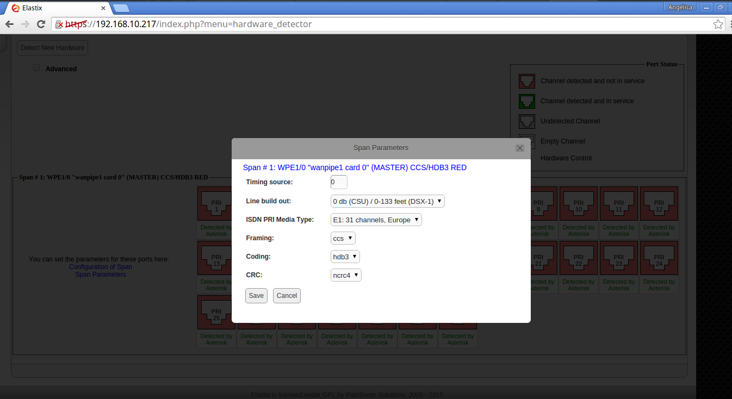Click the PRI 25 port icon

216,314
